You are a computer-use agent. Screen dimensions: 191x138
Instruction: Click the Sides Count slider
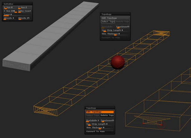[x=25, y=11]
